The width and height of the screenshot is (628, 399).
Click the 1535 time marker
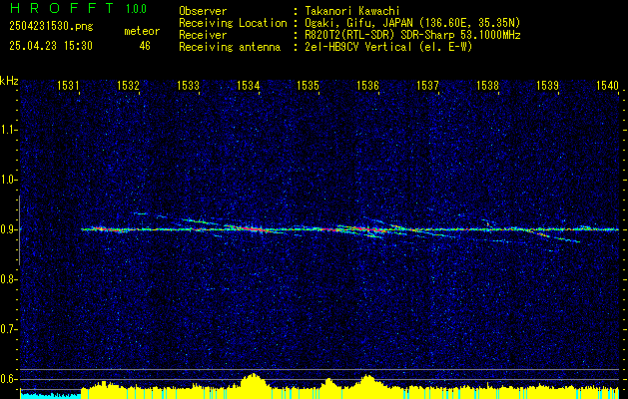308,85
